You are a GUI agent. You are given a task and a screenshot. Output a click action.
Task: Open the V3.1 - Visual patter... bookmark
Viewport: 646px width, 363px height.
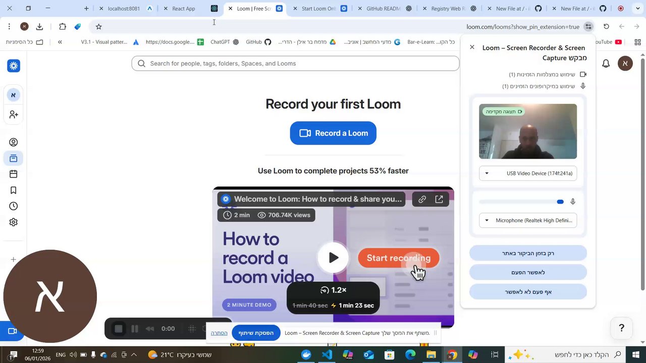click(110, 42)
